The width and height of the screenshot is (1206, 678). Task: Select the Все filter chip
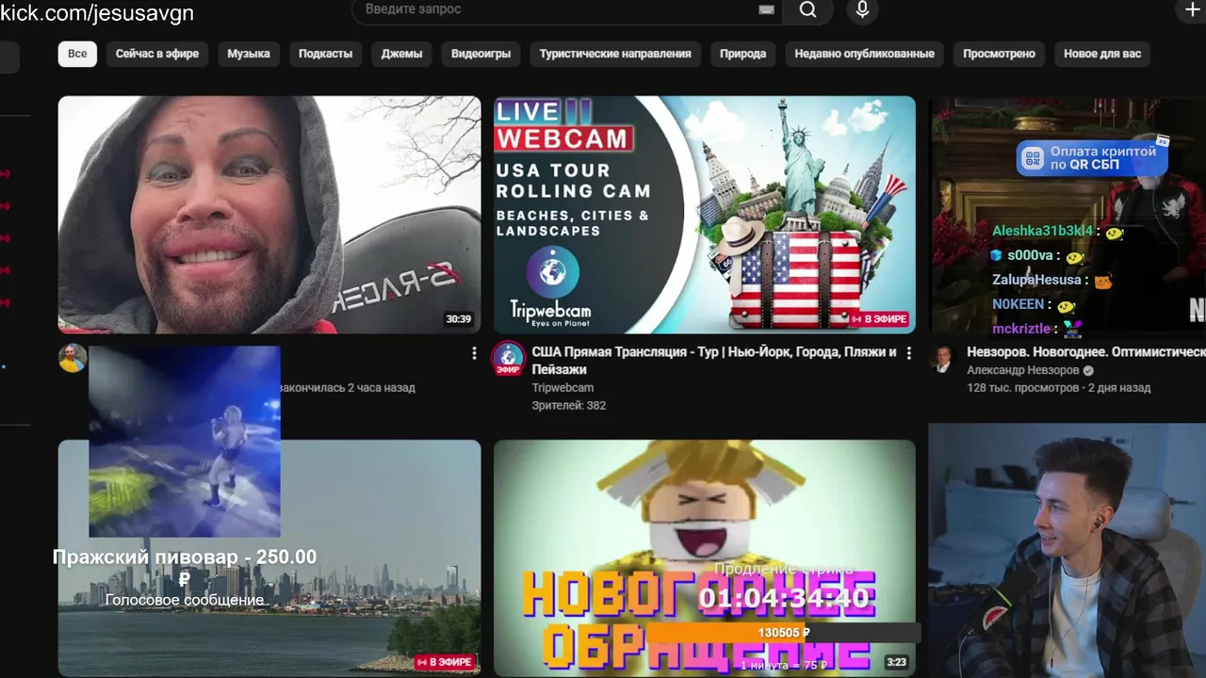point(77,54)
